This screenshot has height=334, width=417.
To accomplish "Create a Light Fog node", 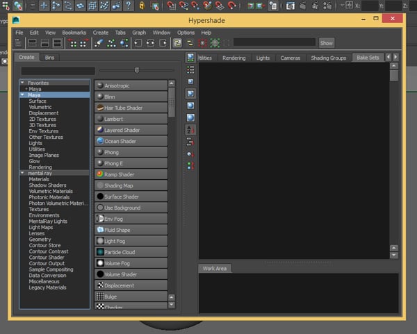I will pyautogui.click(x=131, y=241).
